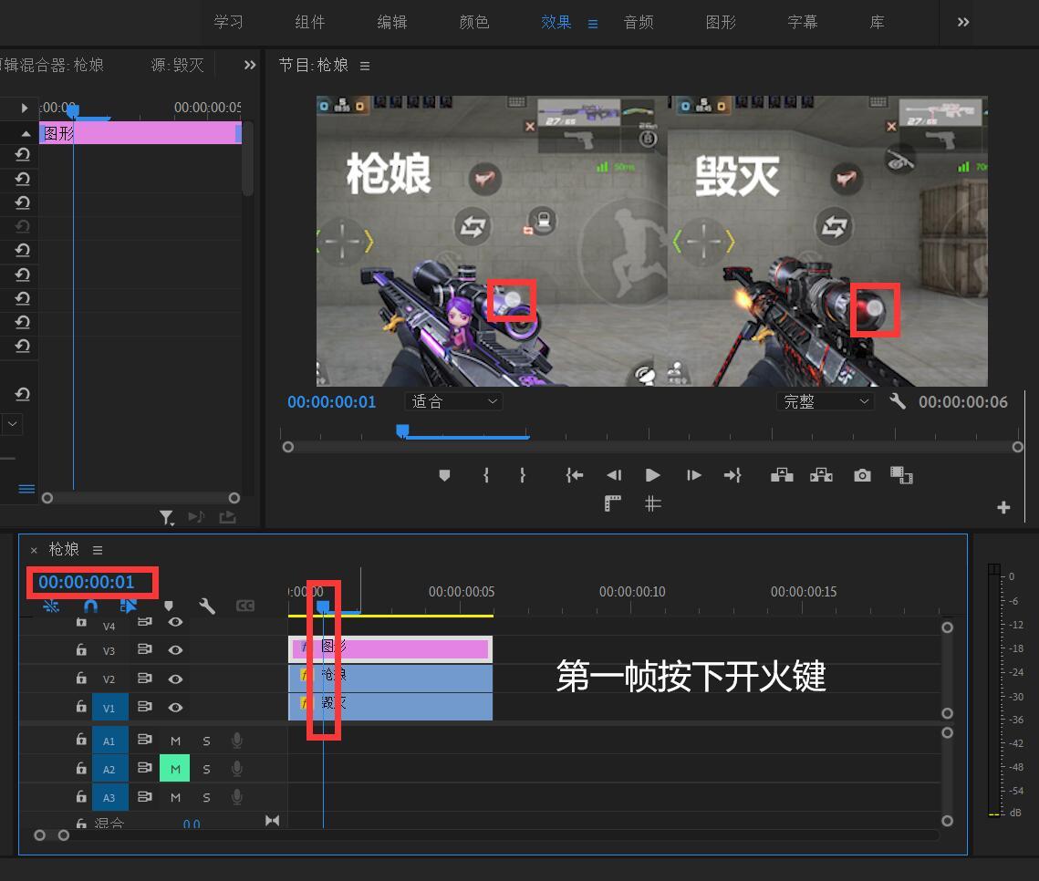Open the program monitor button editor plus
This screenshot has width=1039, height=881.
tap(1003, 507)
